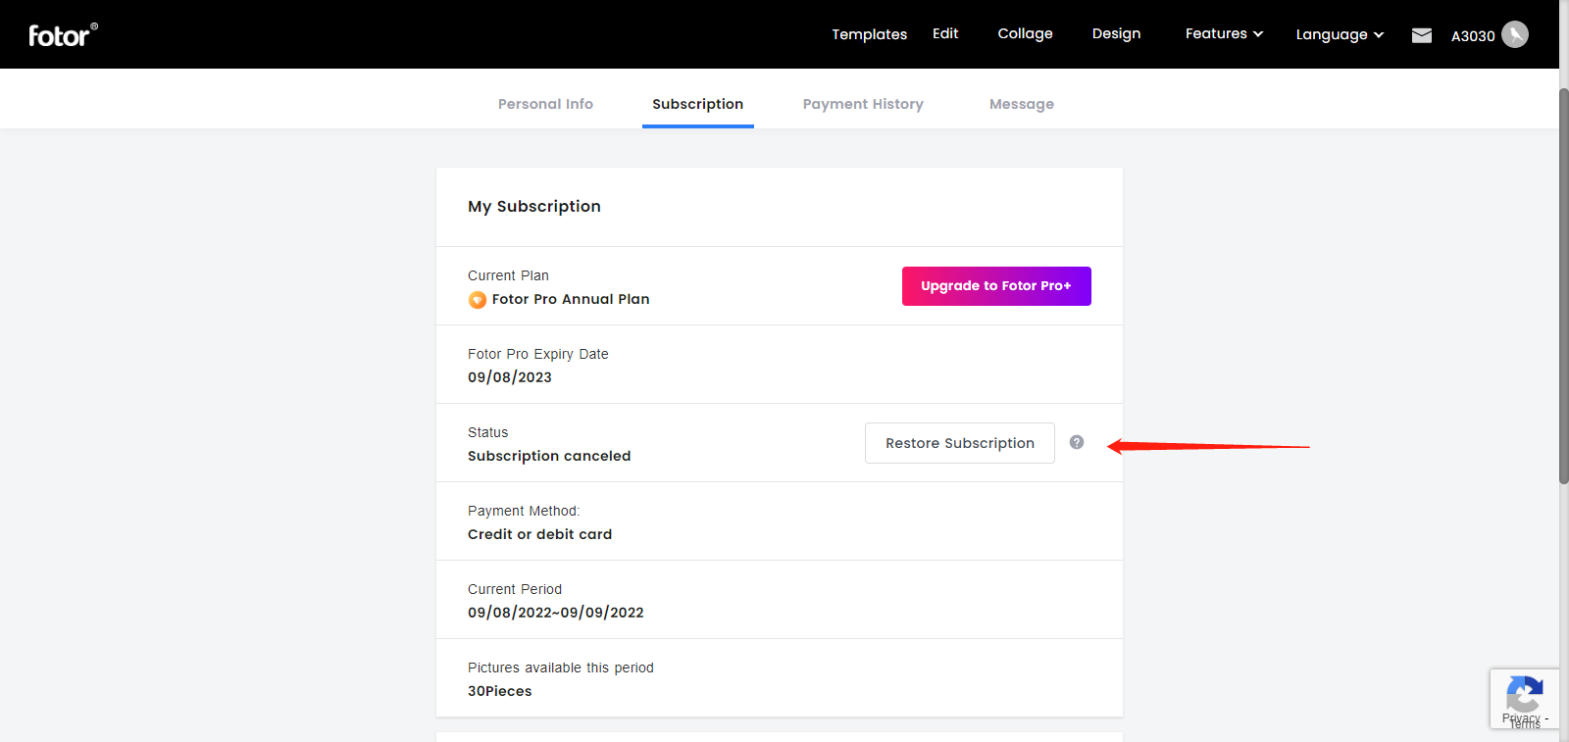Viewport: 1569px width, 742px height.
Task: Click the A3030 username
Action: (1473, 36)
